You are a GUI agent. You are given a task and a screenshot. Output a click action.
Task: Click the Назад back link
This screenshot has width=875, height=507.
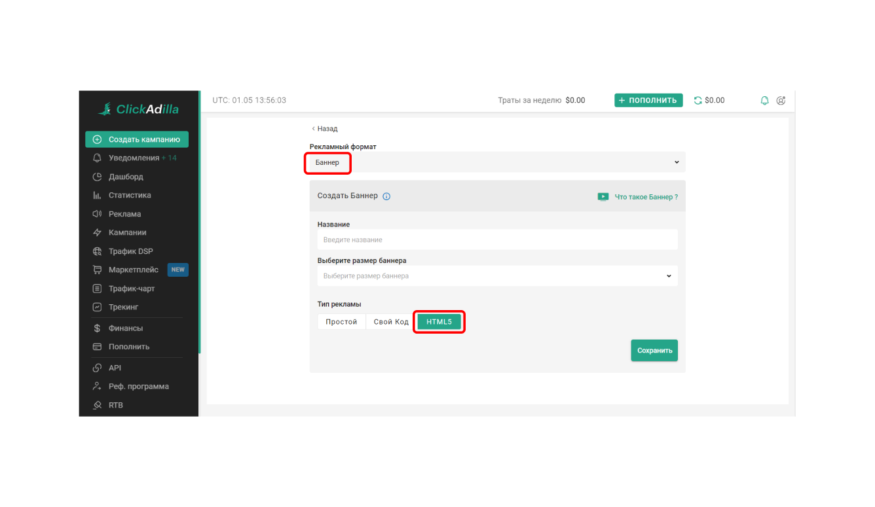point(325,129)
